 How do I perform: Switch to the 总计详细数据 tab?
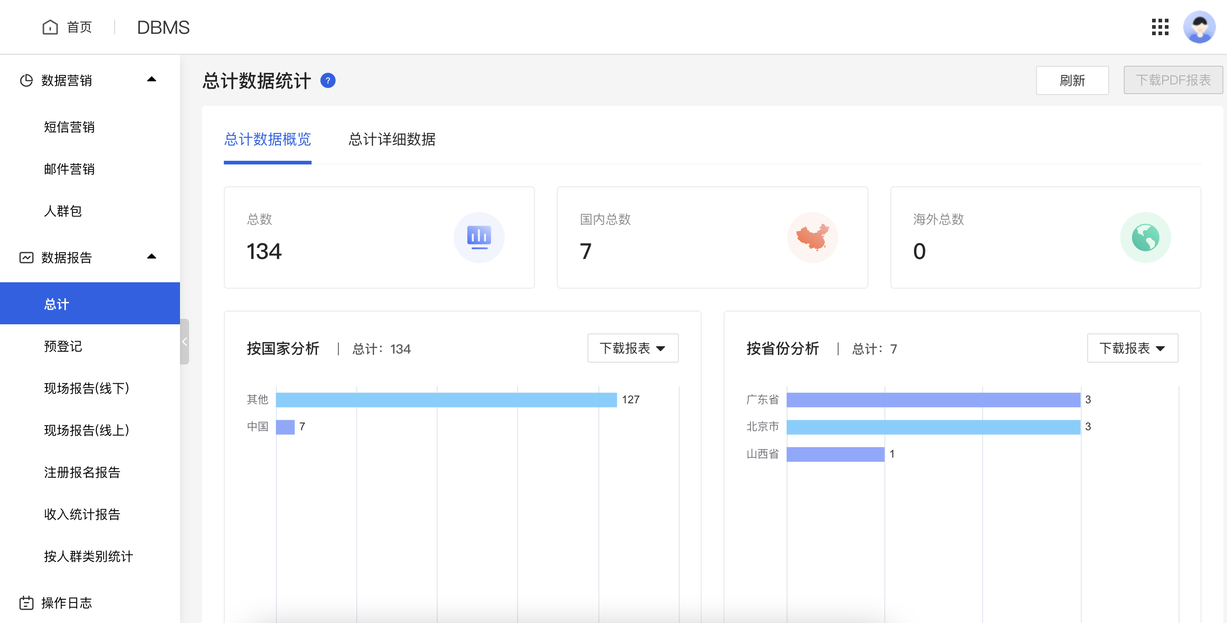(392, 140)
